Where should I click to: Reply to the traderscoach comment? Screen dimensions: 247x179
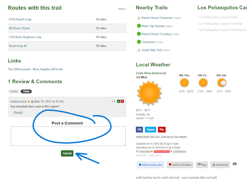(18, 113)
